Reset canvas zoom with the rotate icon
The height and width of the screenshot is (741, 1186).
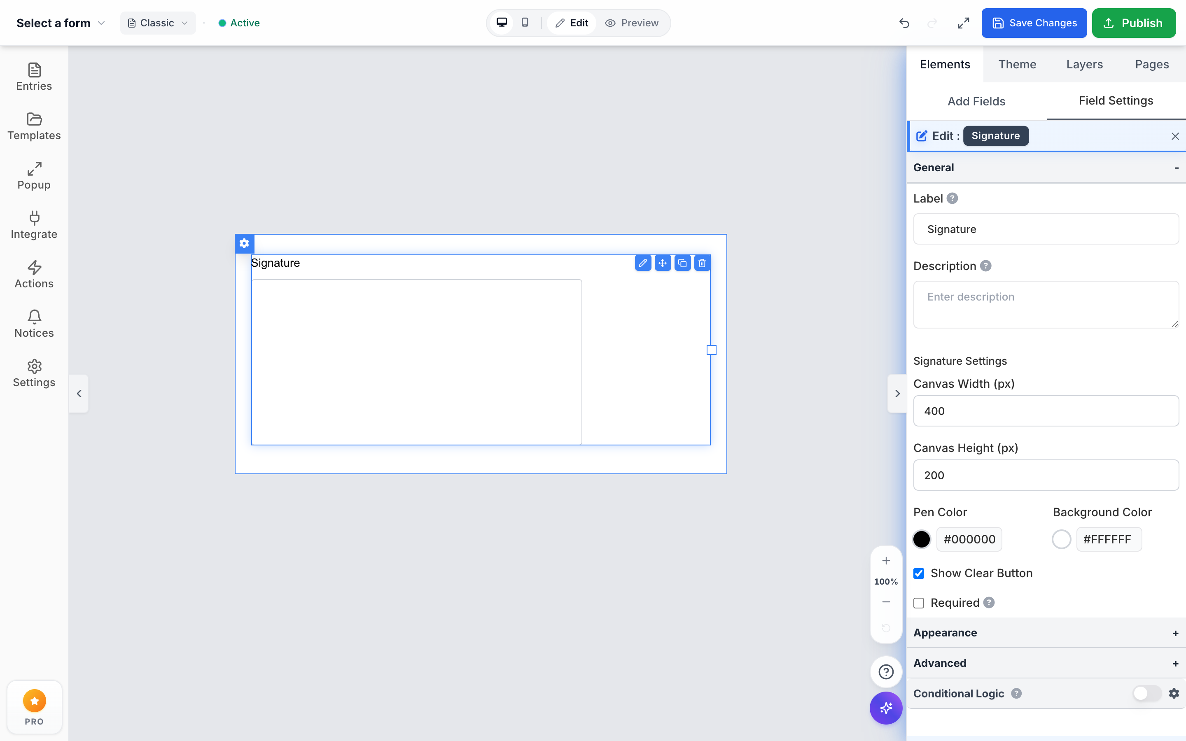pyautogui.click(x=886, y=628)
